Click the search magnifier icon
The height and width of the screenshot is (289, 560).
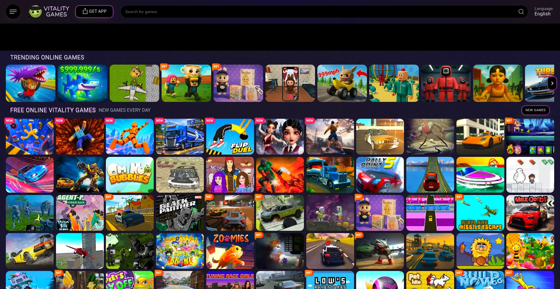[521, 12]
